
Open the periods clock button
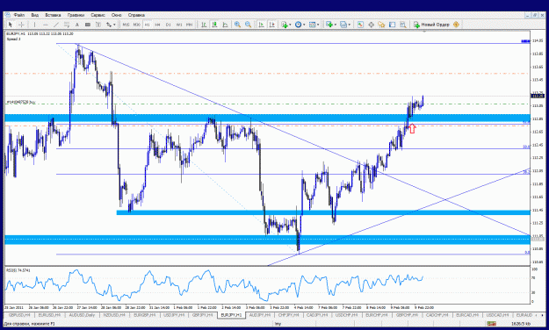pyautogui.click(x=299, y=25)
